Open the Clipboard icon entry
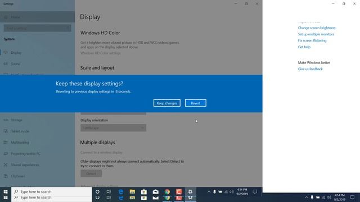Viewport: 360px width, 202px height. pyautogui.click(x=6, y=176)
